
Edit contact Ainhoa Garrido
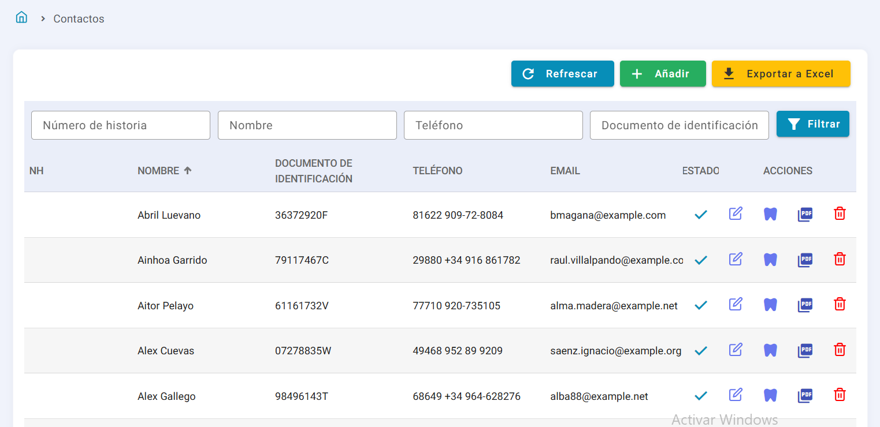736,259
